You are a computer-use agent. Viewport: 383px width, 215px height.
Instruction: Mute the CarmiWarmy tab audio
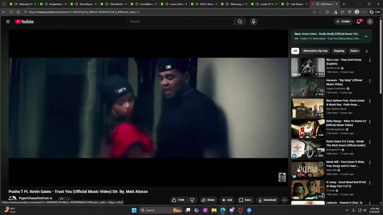[137, 4]
